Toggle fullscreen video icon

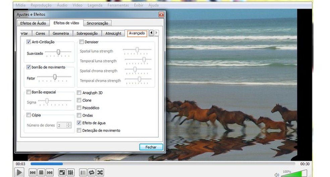[62, 173]
